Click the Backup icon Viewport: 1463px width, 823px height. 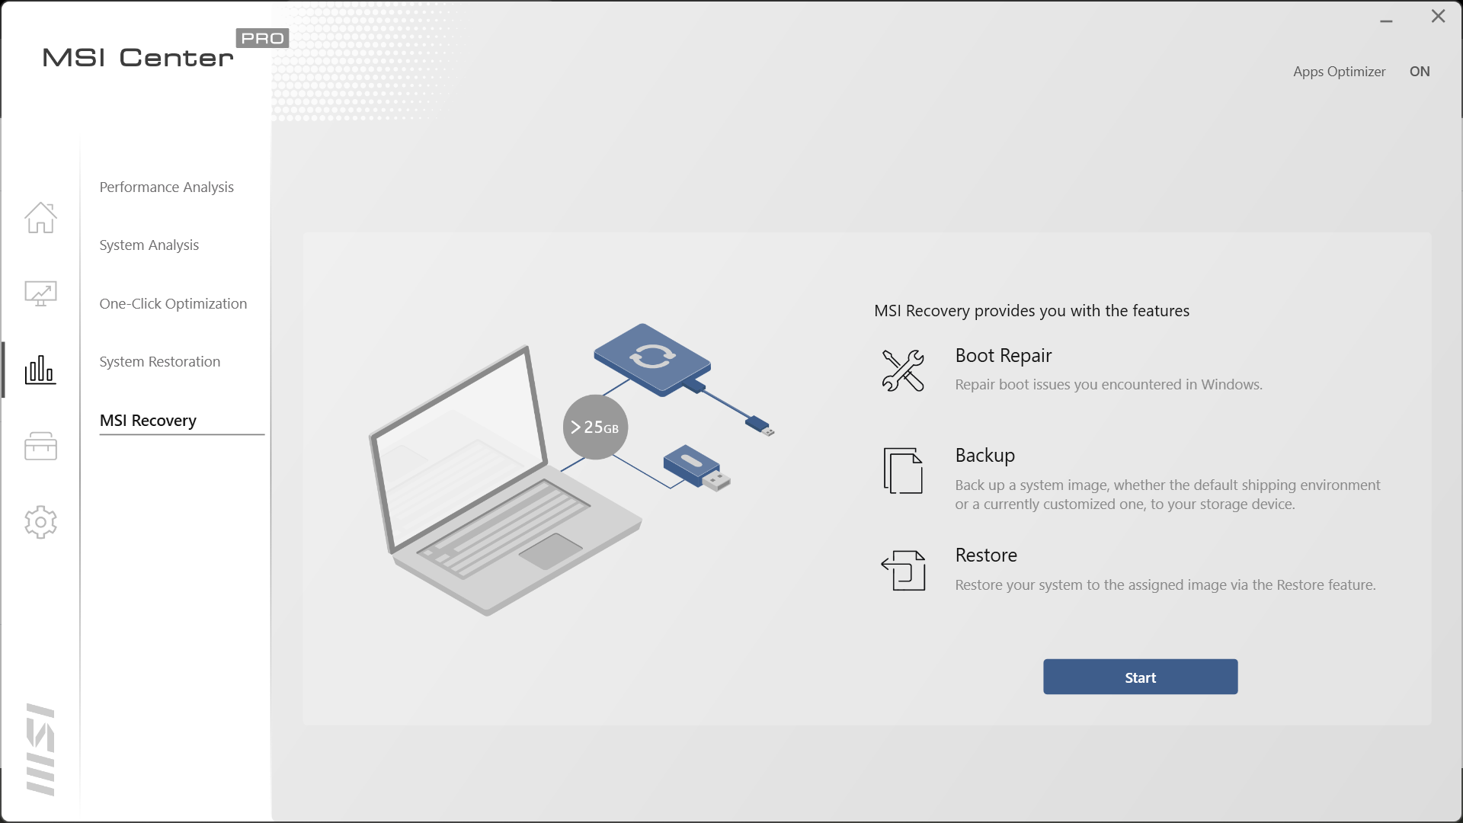pos(901,471)
